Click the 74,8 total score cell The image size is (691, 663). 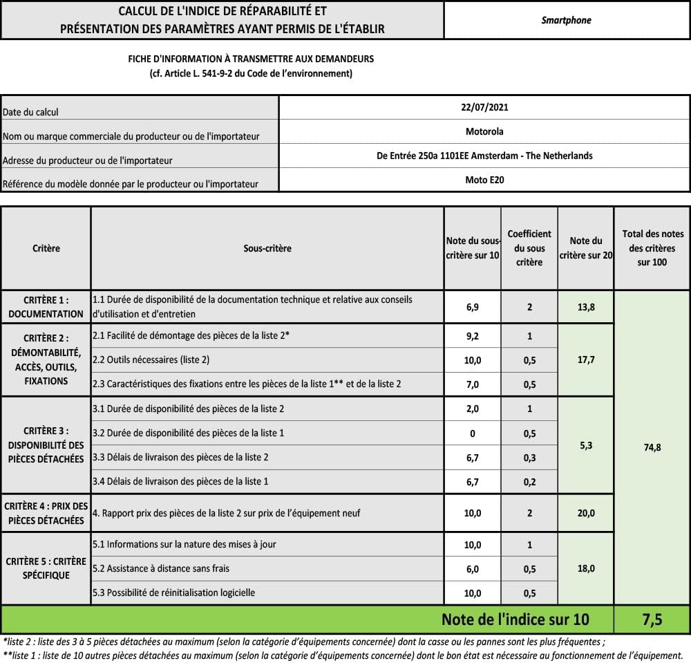point(652,447)
